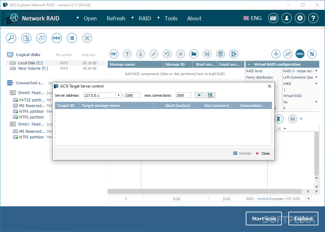Viewport: 325px width, 232px height.
Task: Click Refresh in iSCSI dialog
Action: (x=242, y=153)
